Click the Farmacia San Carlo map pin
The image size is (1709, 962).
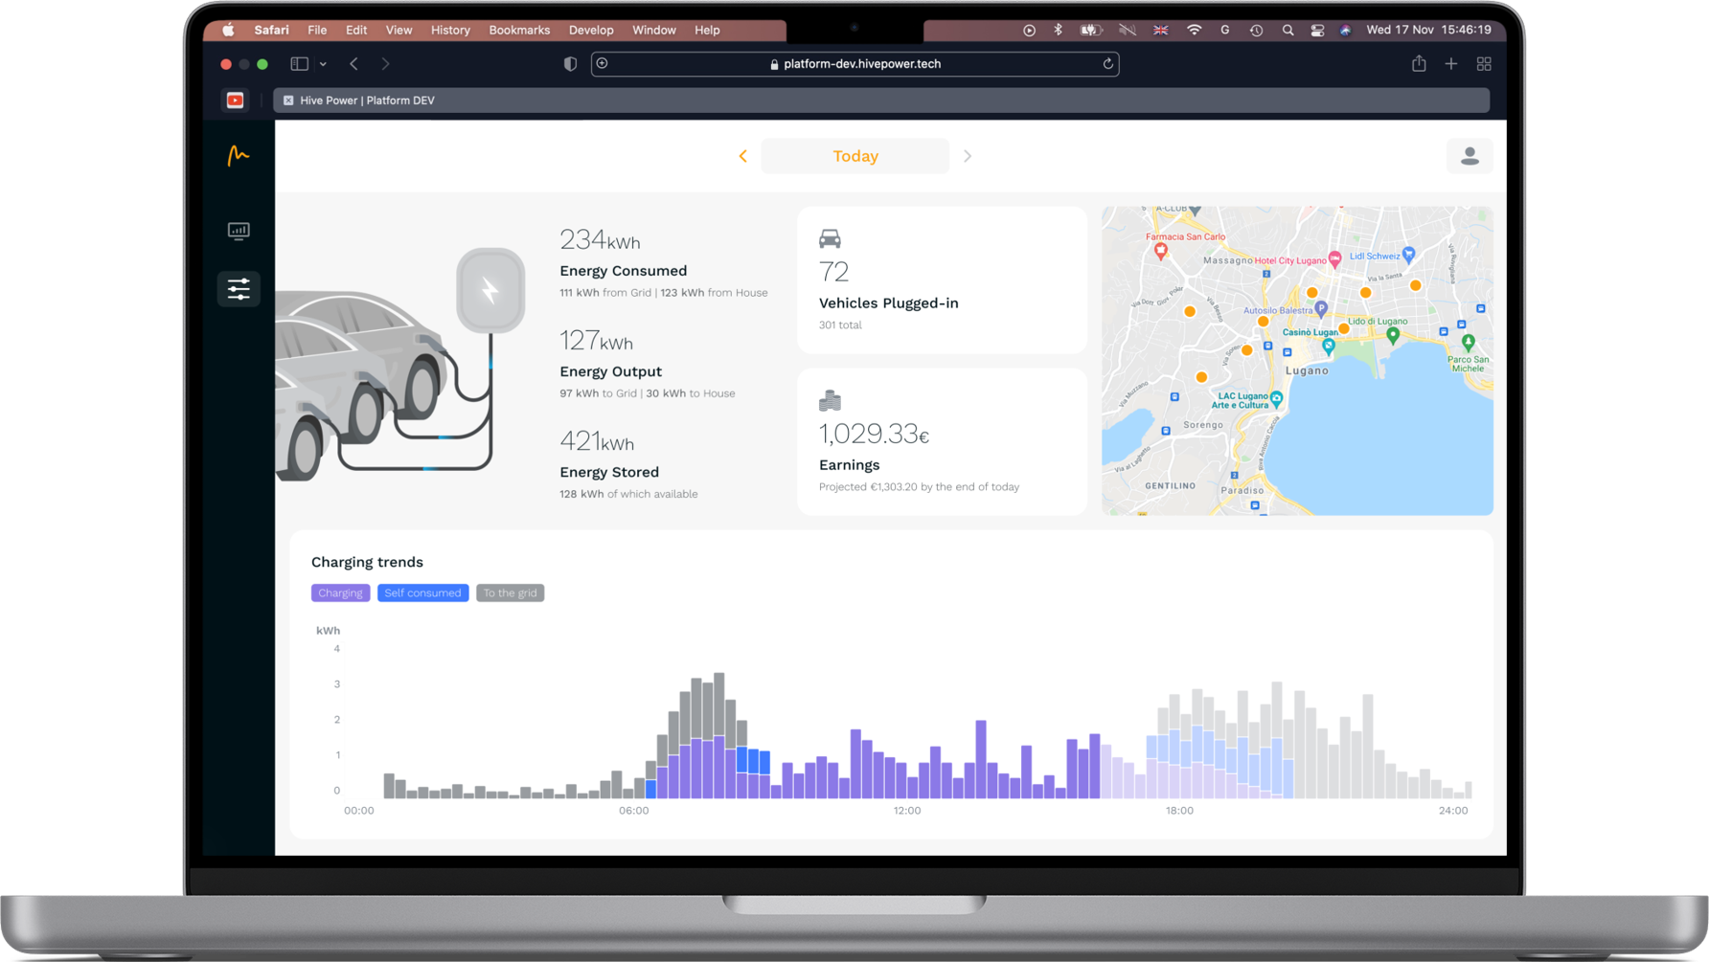point(1161,251)
